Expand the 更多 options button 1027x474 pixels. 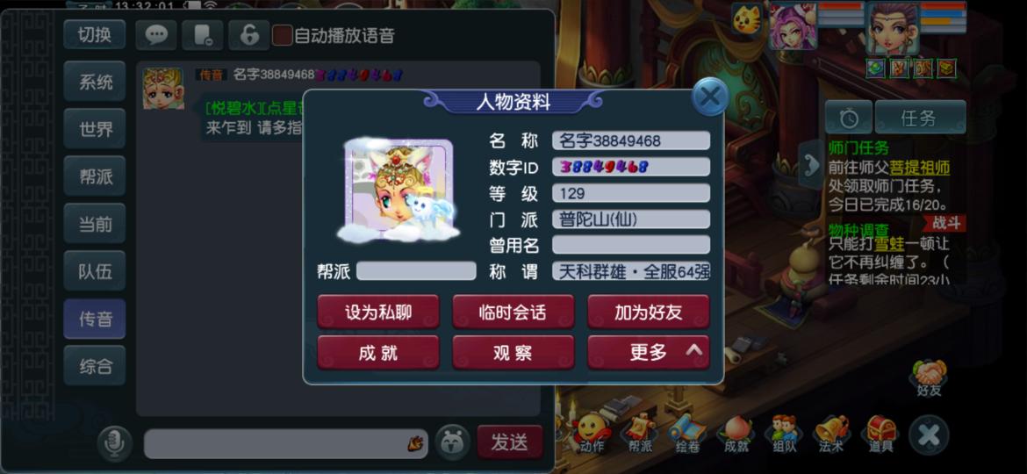[649, 352]
